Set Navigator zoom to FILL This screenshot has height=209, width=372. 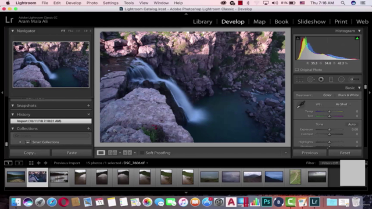pyautogui.click(x=70, y=31)
